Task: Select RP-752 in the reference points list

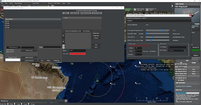Action: click(33, 23)
